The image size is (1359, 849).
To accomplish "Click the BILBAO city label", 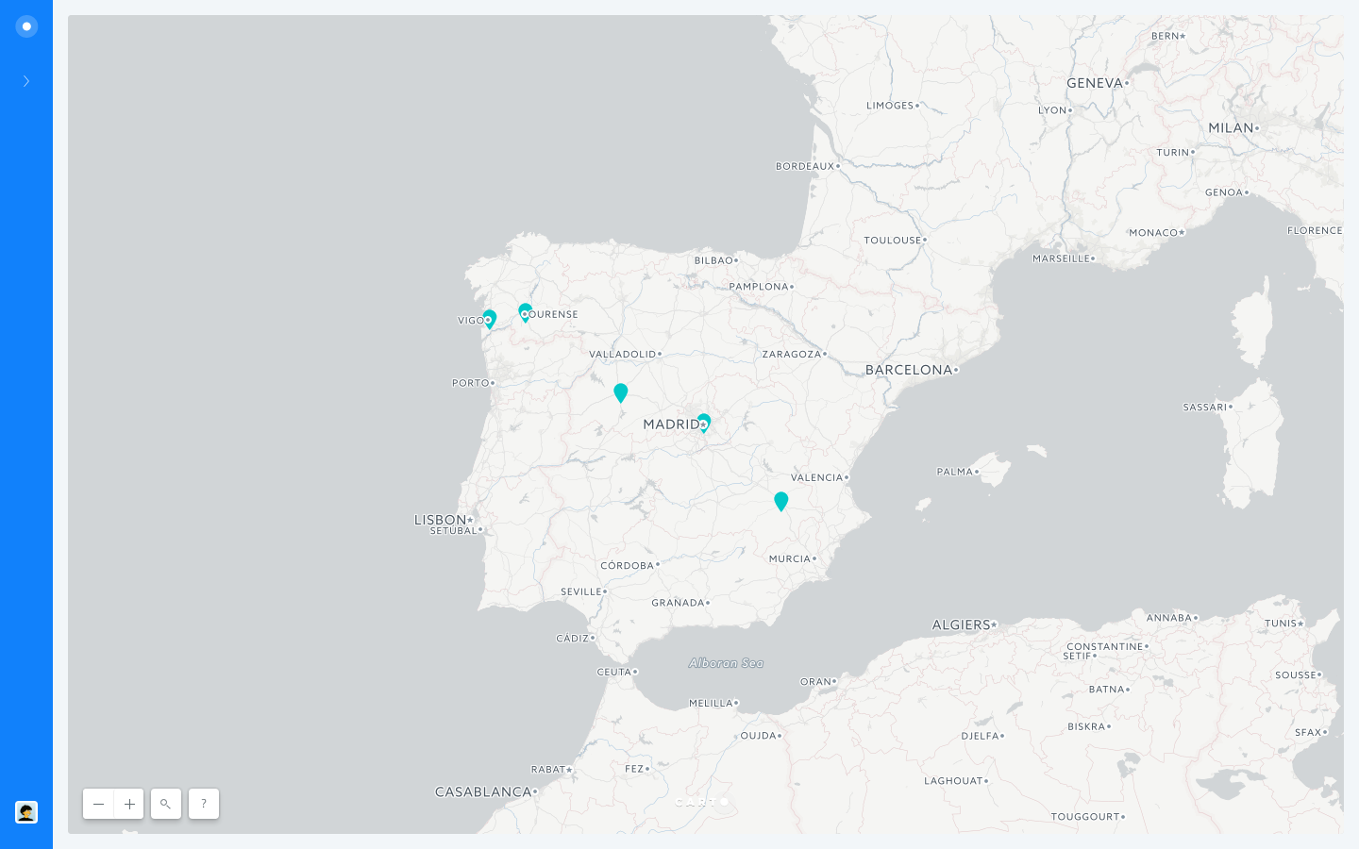I will 714,260.
